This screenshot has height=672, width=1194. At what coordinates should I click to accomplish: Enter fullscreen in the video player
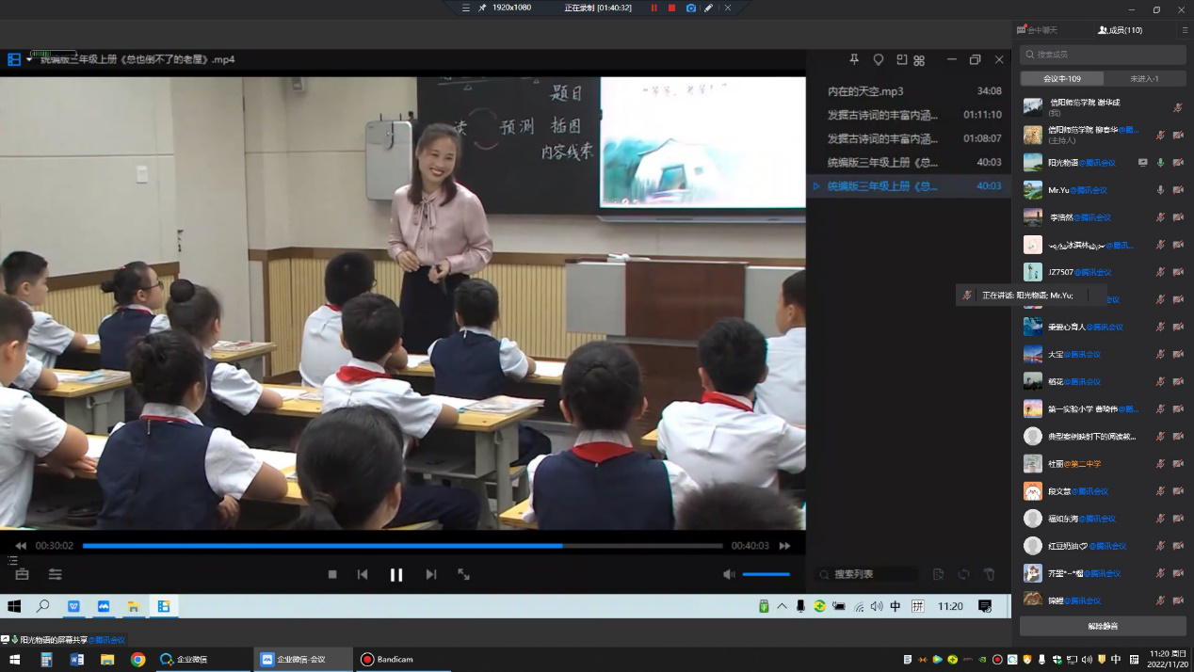point(463,574)
